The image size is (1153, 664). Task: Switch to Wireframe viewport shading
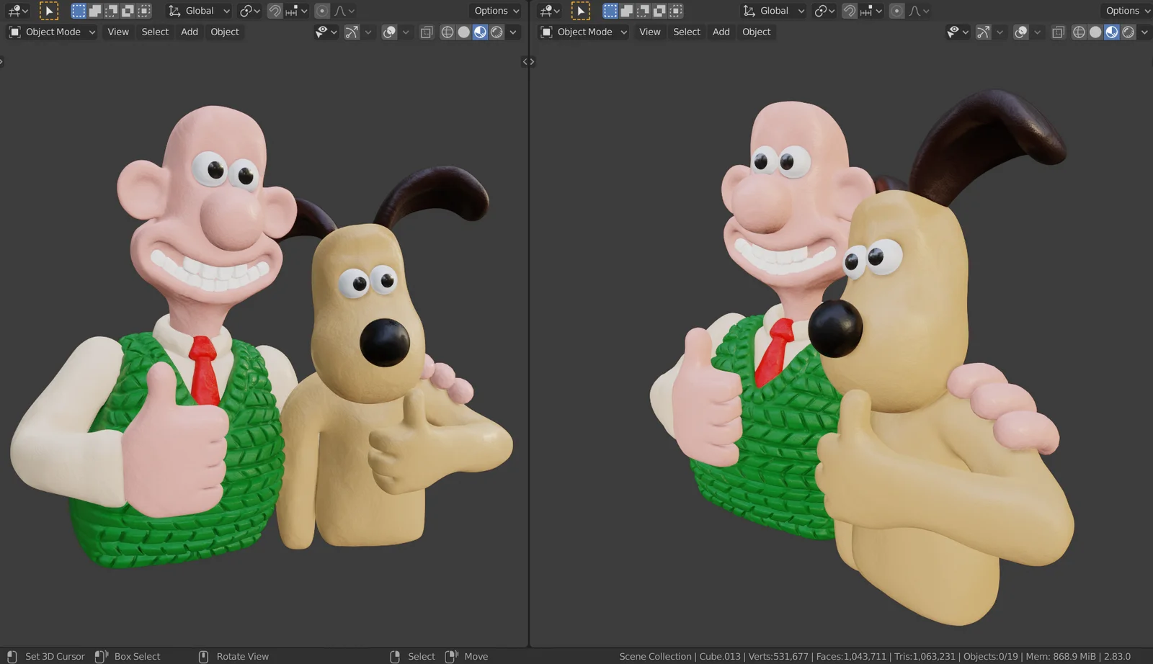point(448,32)
